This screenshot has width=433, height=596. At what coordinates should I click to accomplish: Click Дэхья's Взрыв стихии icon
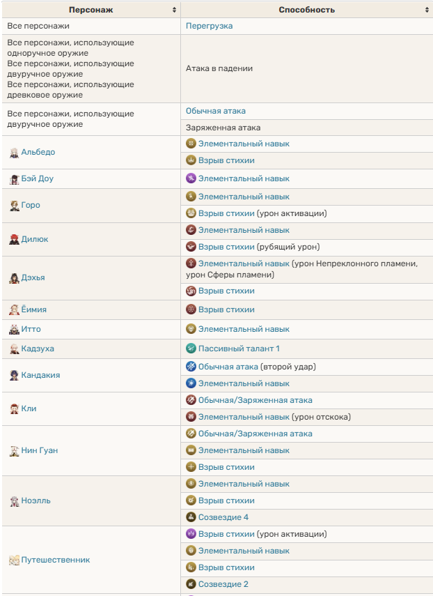[191, 291]
